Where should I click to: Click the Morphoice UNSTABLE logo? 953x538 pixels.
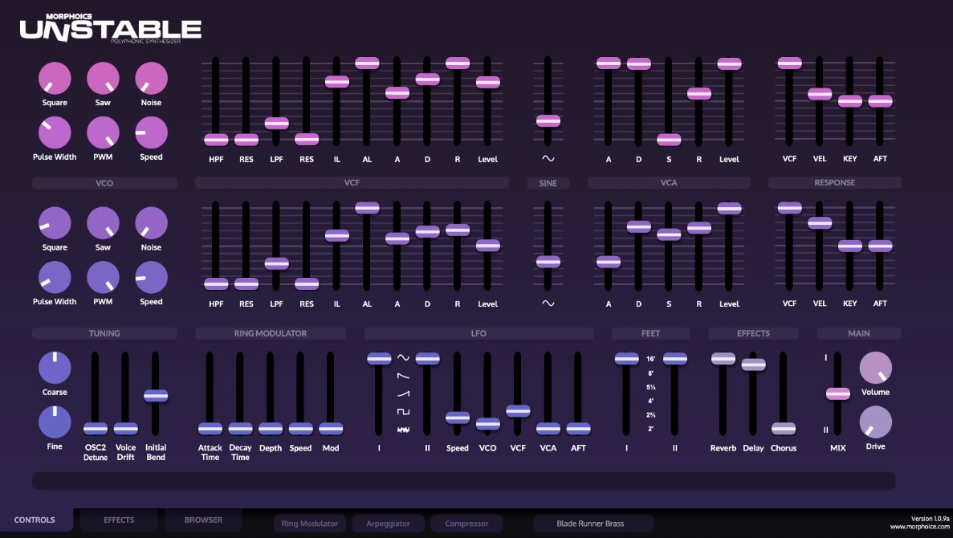(x=111, y=28)
